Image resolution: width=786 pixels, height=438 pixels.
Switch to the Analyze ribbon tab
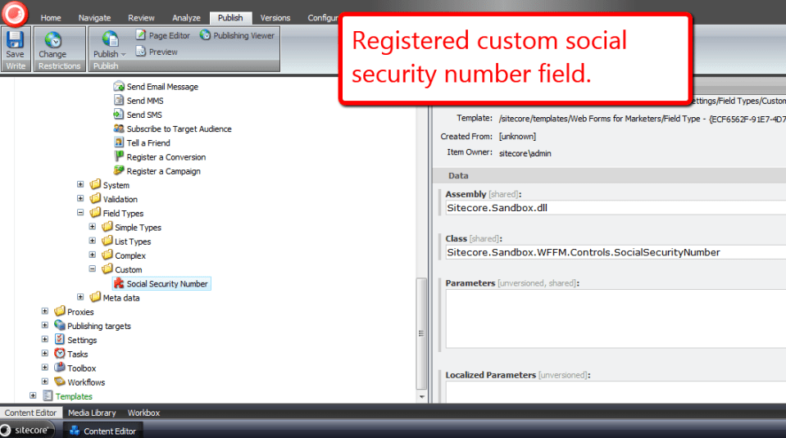point(186,17)
